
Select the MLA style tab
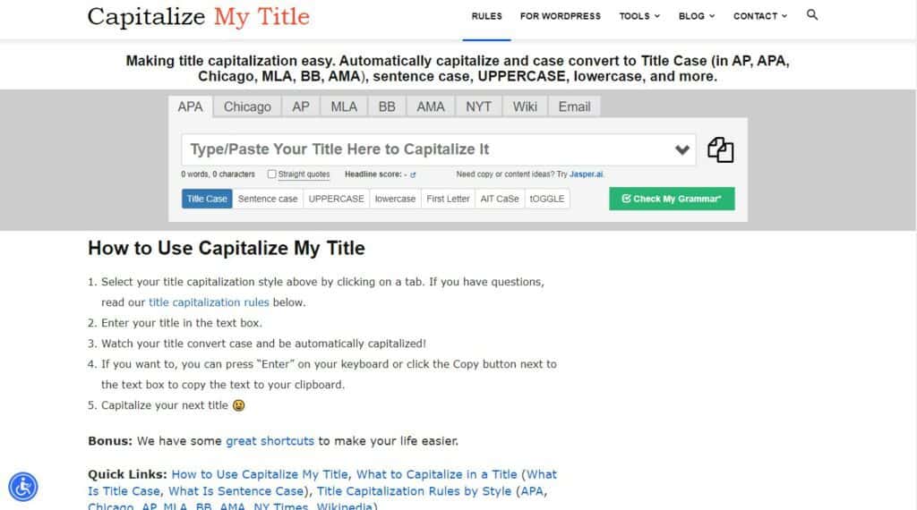(x=344, y=106)
